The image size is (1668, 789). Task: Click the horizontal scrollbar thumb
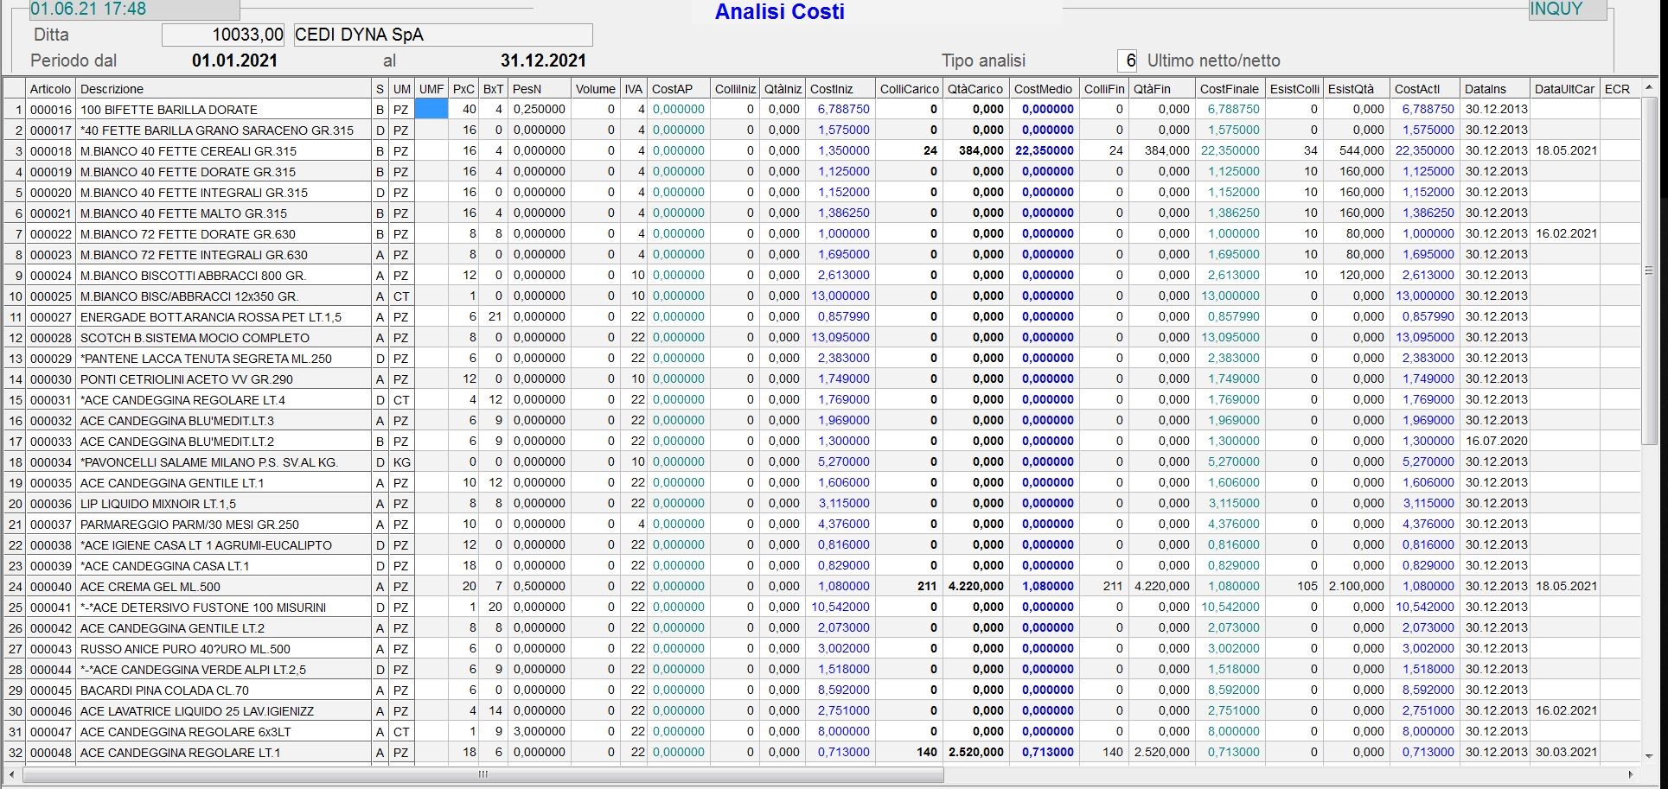pos(483,774)
